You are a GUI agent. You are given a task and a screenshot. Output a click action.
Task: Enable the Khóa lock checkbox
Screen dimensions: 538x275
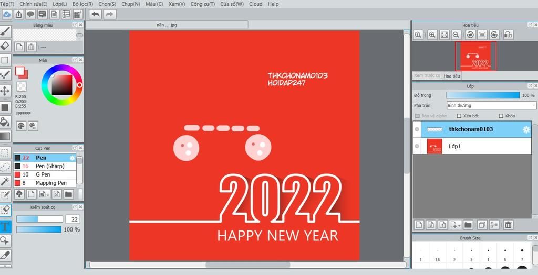[501, 116]
